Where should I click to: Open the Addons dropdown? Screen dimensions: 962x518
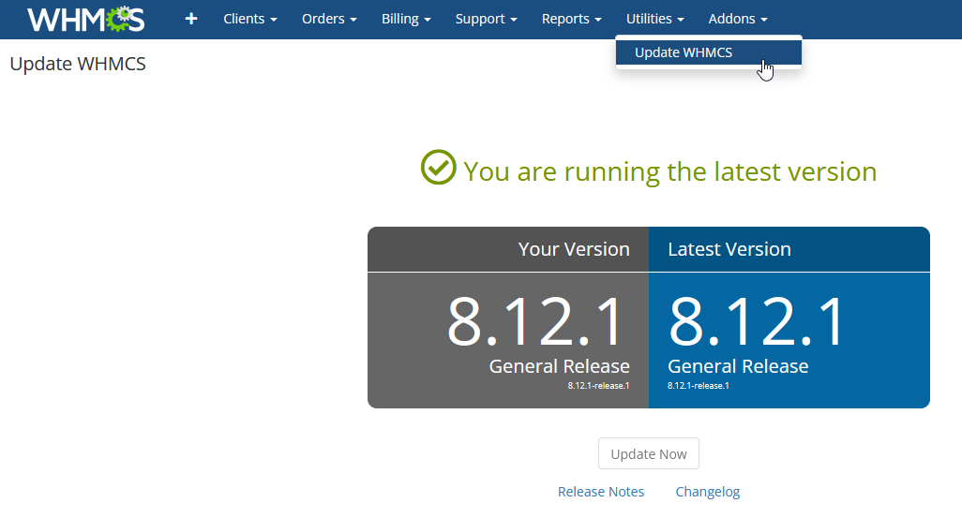[x=738, y=19]
